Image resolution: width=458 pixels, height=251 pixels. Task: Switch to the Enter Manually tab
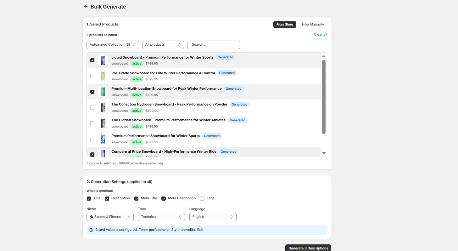click(312, 25)
